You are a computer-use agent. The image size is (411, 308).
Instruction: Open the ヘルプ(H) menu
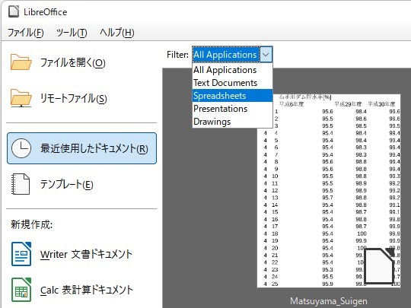[x=117, y=33]
